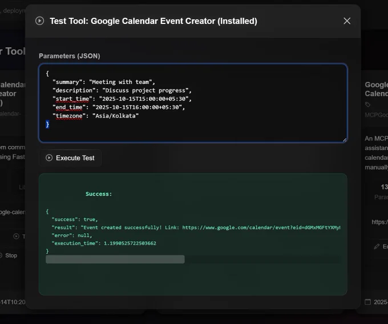This screenshot has width=388, height=324.
Task: Click the "description" line in the JSON
Action: (x=122, y=90)
